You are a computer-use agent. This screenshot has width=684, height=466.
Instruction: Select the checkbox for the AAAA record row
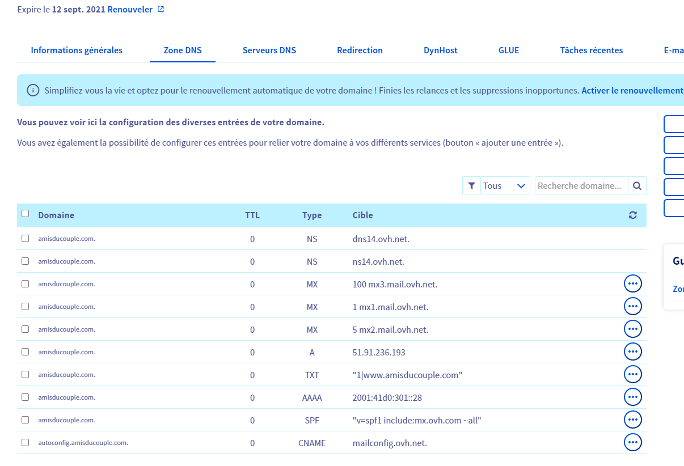pos(25,397)
